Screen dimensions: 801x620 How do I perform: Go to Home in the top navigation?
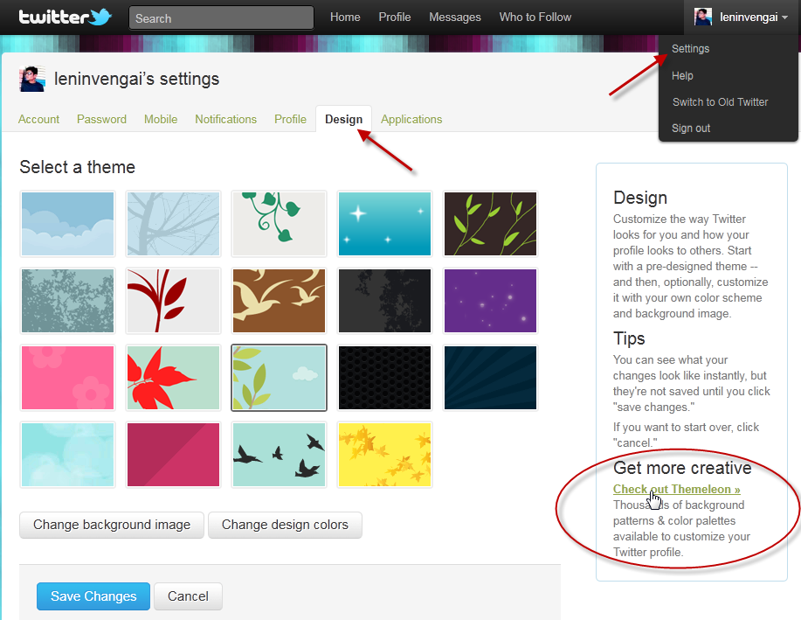click(x=345, y=17)
